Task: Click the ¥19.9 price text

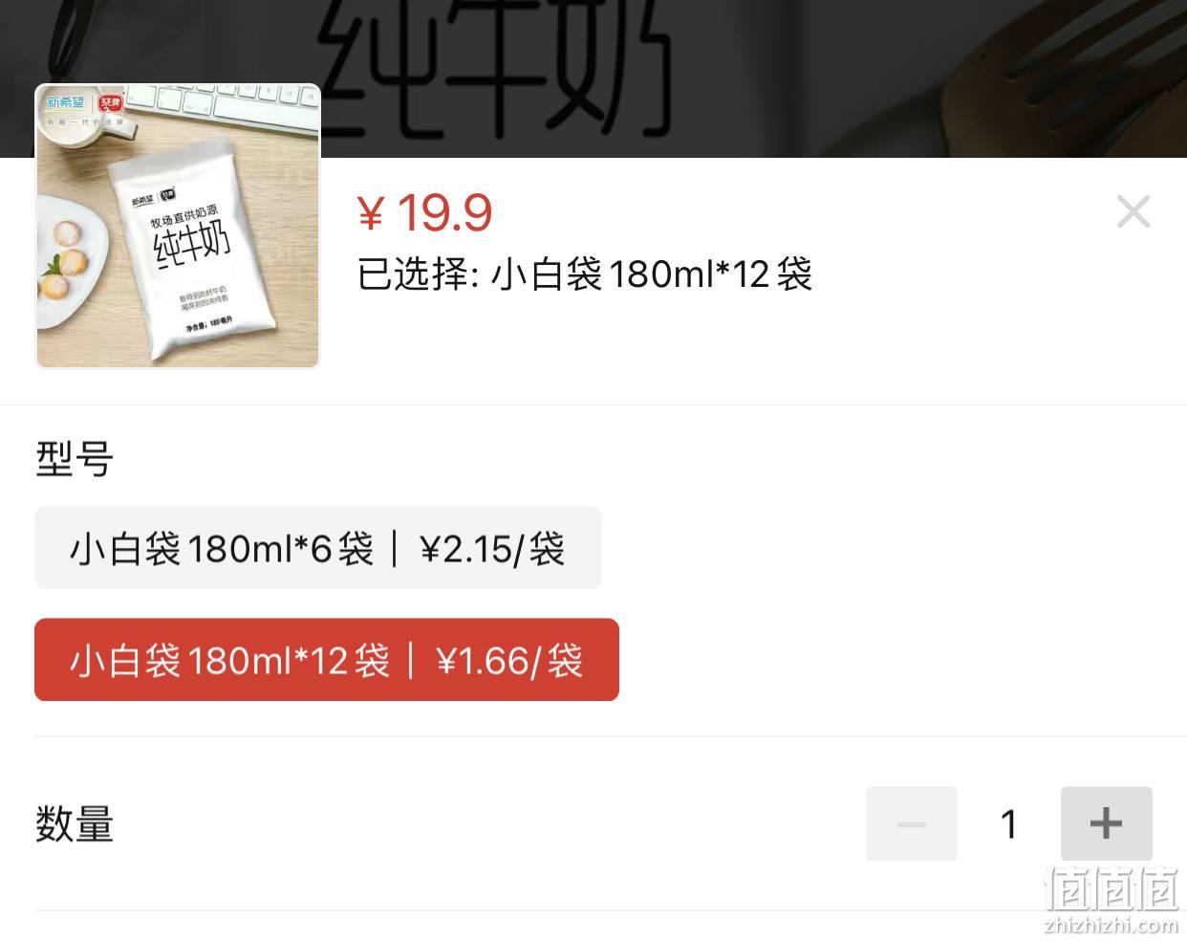Action: tap(425, 212)
